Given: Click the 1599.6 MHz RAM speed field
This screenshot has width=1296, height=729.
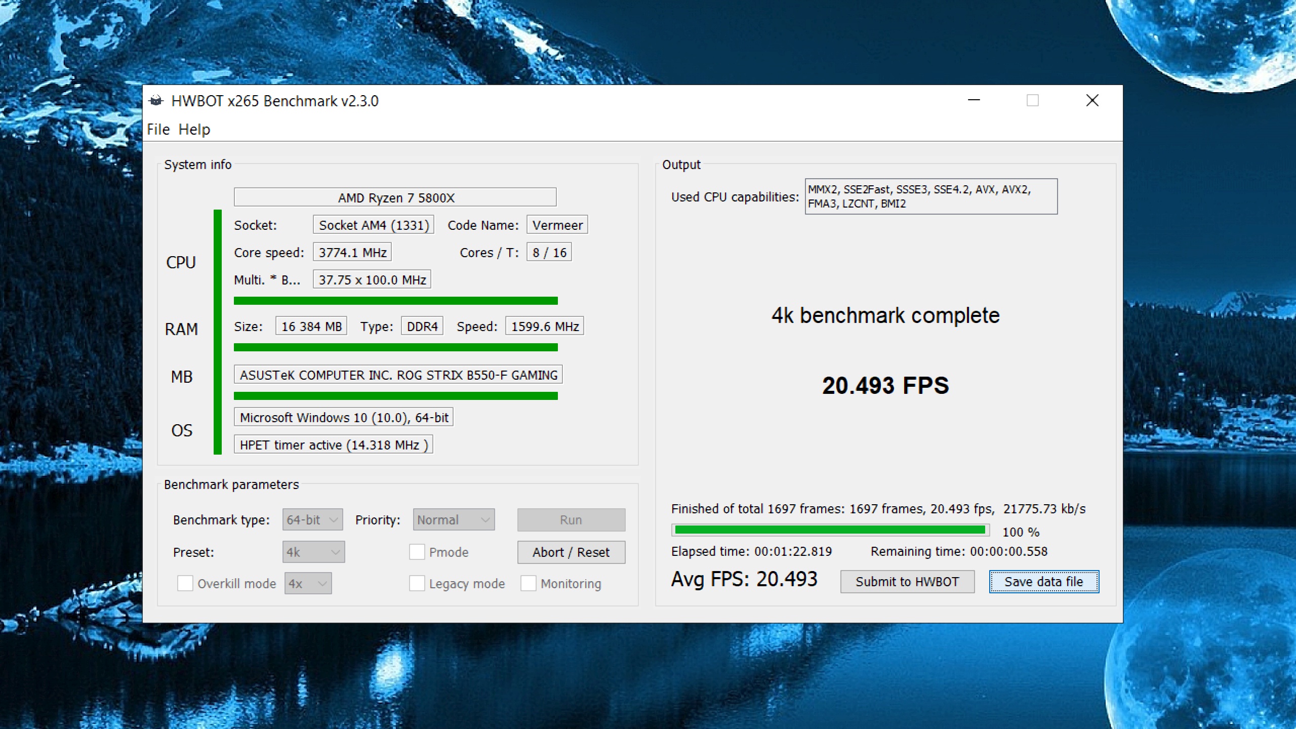Looking at the screenshot, I should click(x=545, y=326).
